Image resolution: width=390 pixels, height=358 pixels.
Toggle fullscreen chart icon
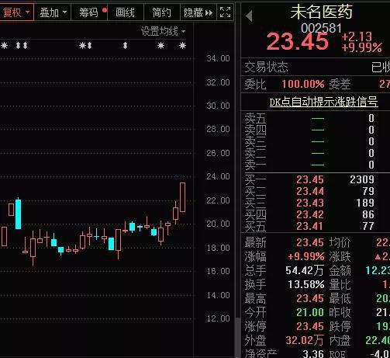click(x=225, y=12)
